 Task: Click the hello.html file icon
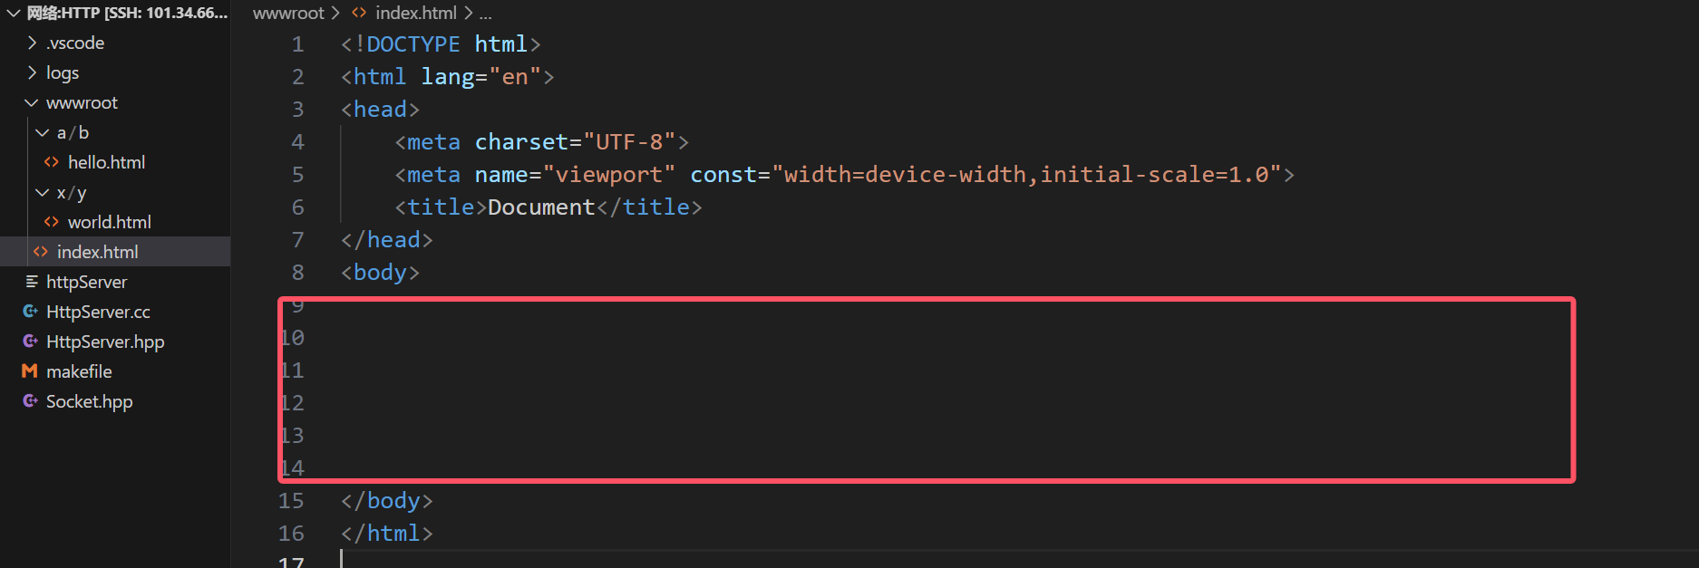point(52,162)
